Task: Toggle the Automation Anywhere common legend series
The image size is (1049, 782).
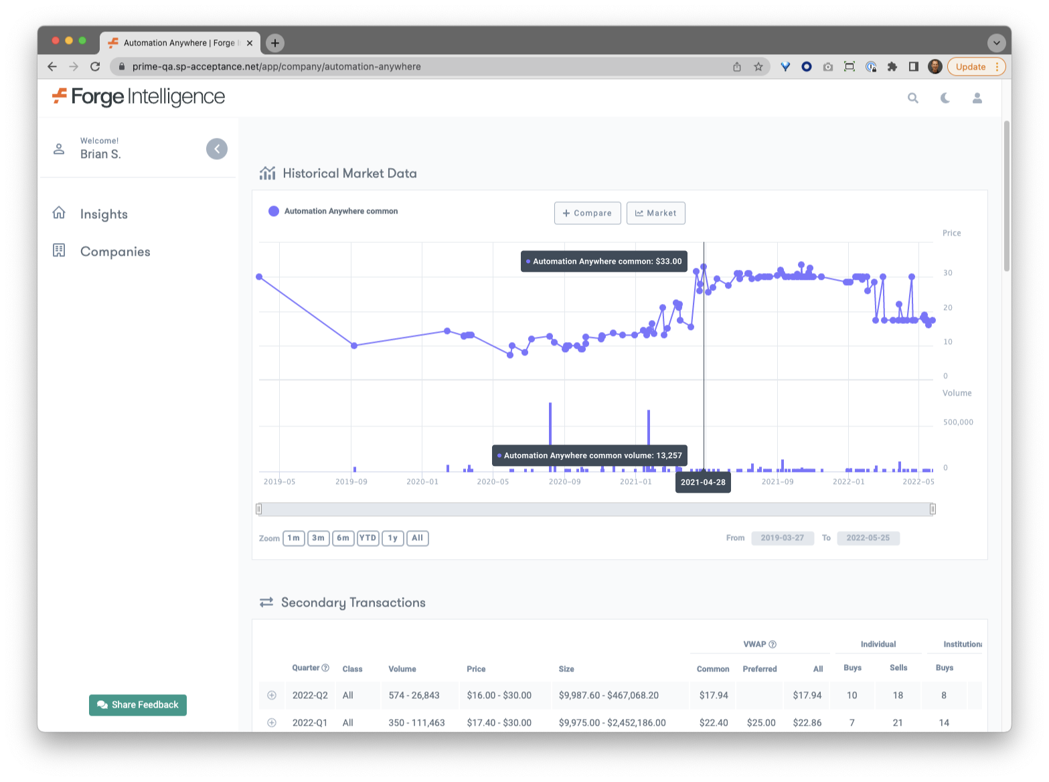Action: tap(333, 211)
